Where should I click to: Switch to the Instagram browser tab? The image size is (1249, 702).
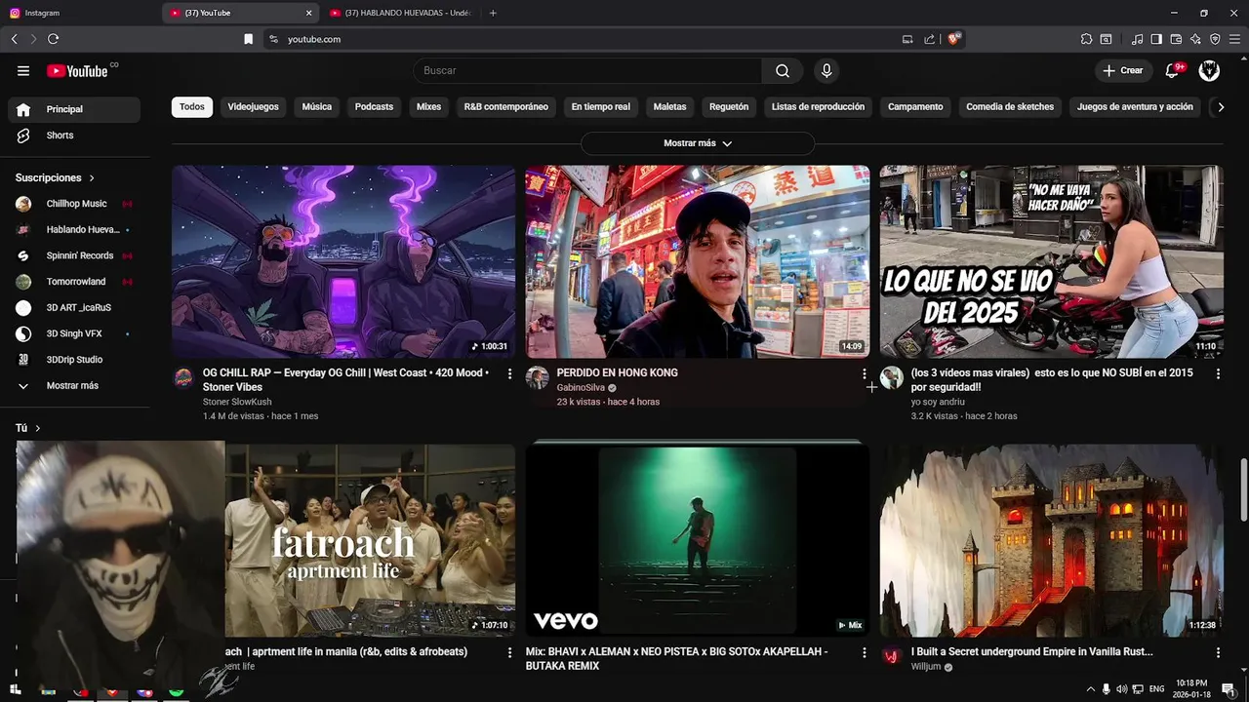(78, 13)
